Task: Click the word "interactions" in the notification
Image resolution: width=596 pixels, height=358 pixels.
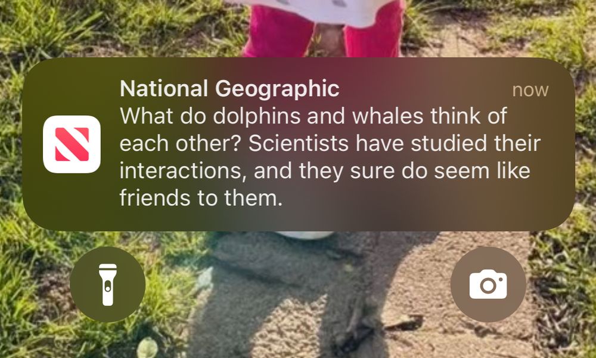Action: tap(181, 171)
